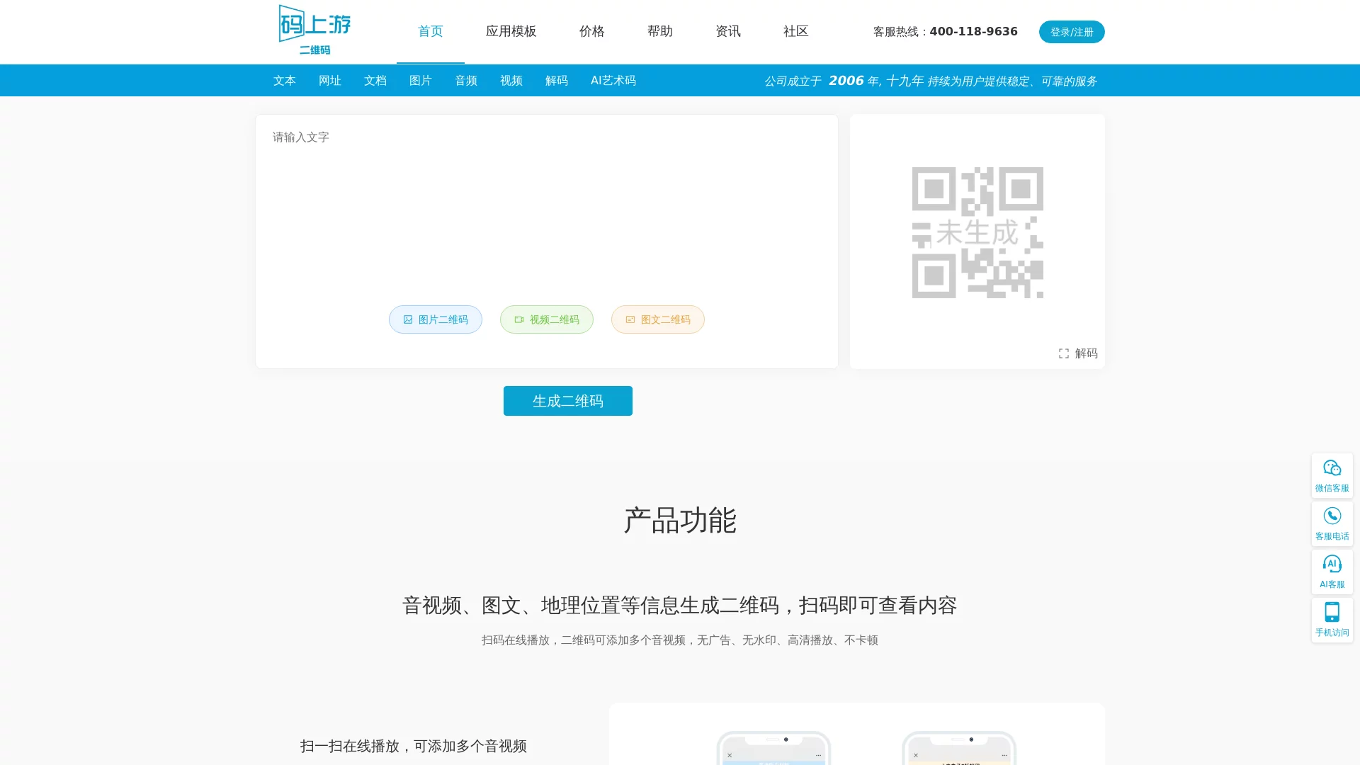Open the 社区 menu item
This screenshot has height=765, width=1360.
coord(795,31)
